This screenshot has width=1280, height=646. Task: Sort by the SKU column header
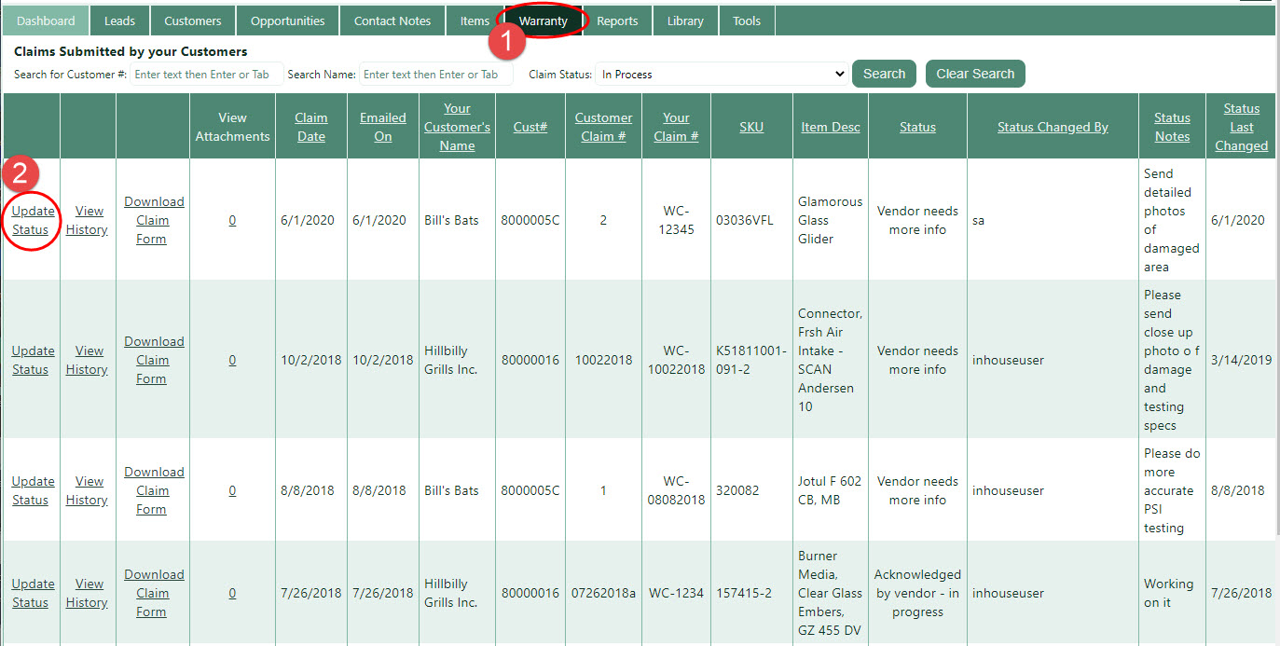click(x=751, y=127)
